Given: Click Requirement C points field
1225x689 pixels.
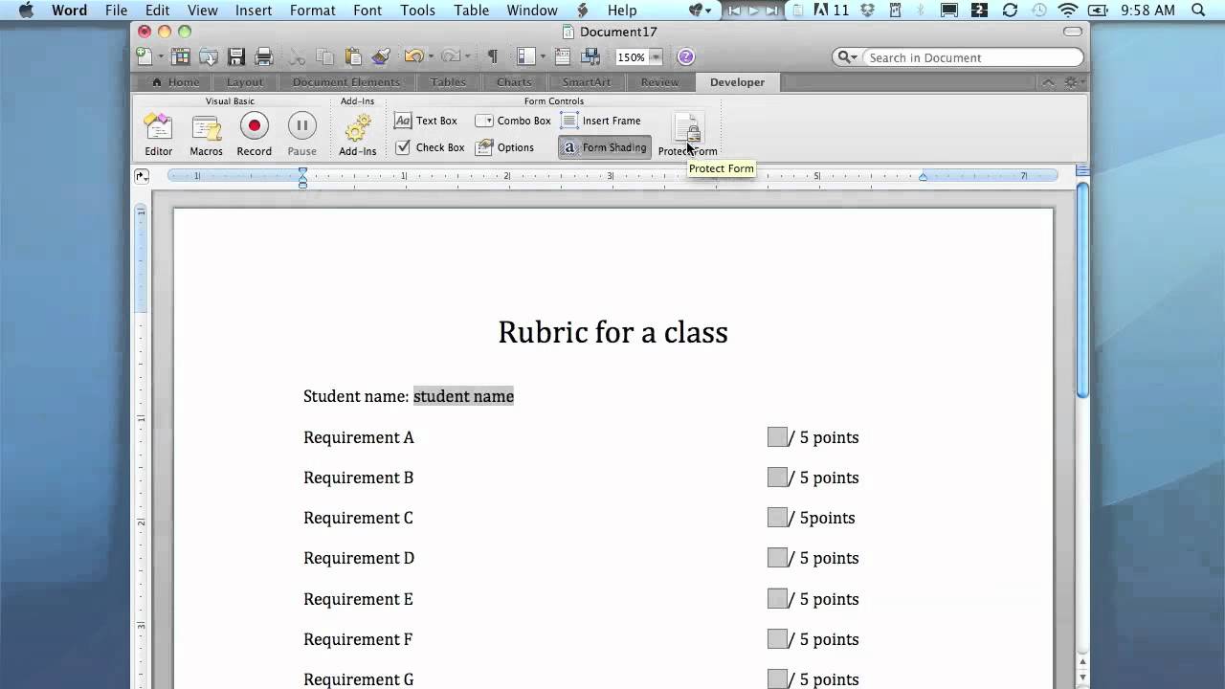Looking at the screenshot, I should click(777, 518).
